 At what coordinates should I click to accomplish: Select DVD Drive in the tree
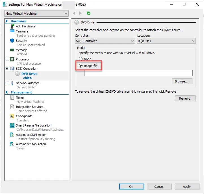tap(29, 74)
